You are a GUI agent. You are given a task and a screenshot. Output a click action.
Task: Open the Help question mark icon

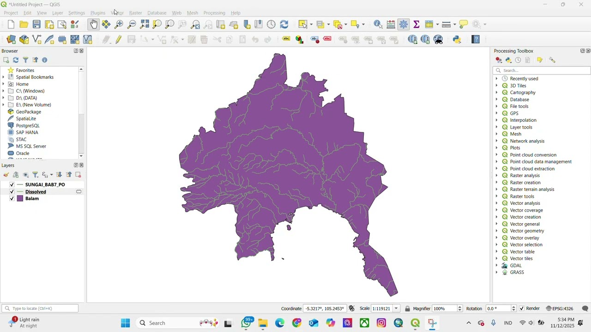476,40
